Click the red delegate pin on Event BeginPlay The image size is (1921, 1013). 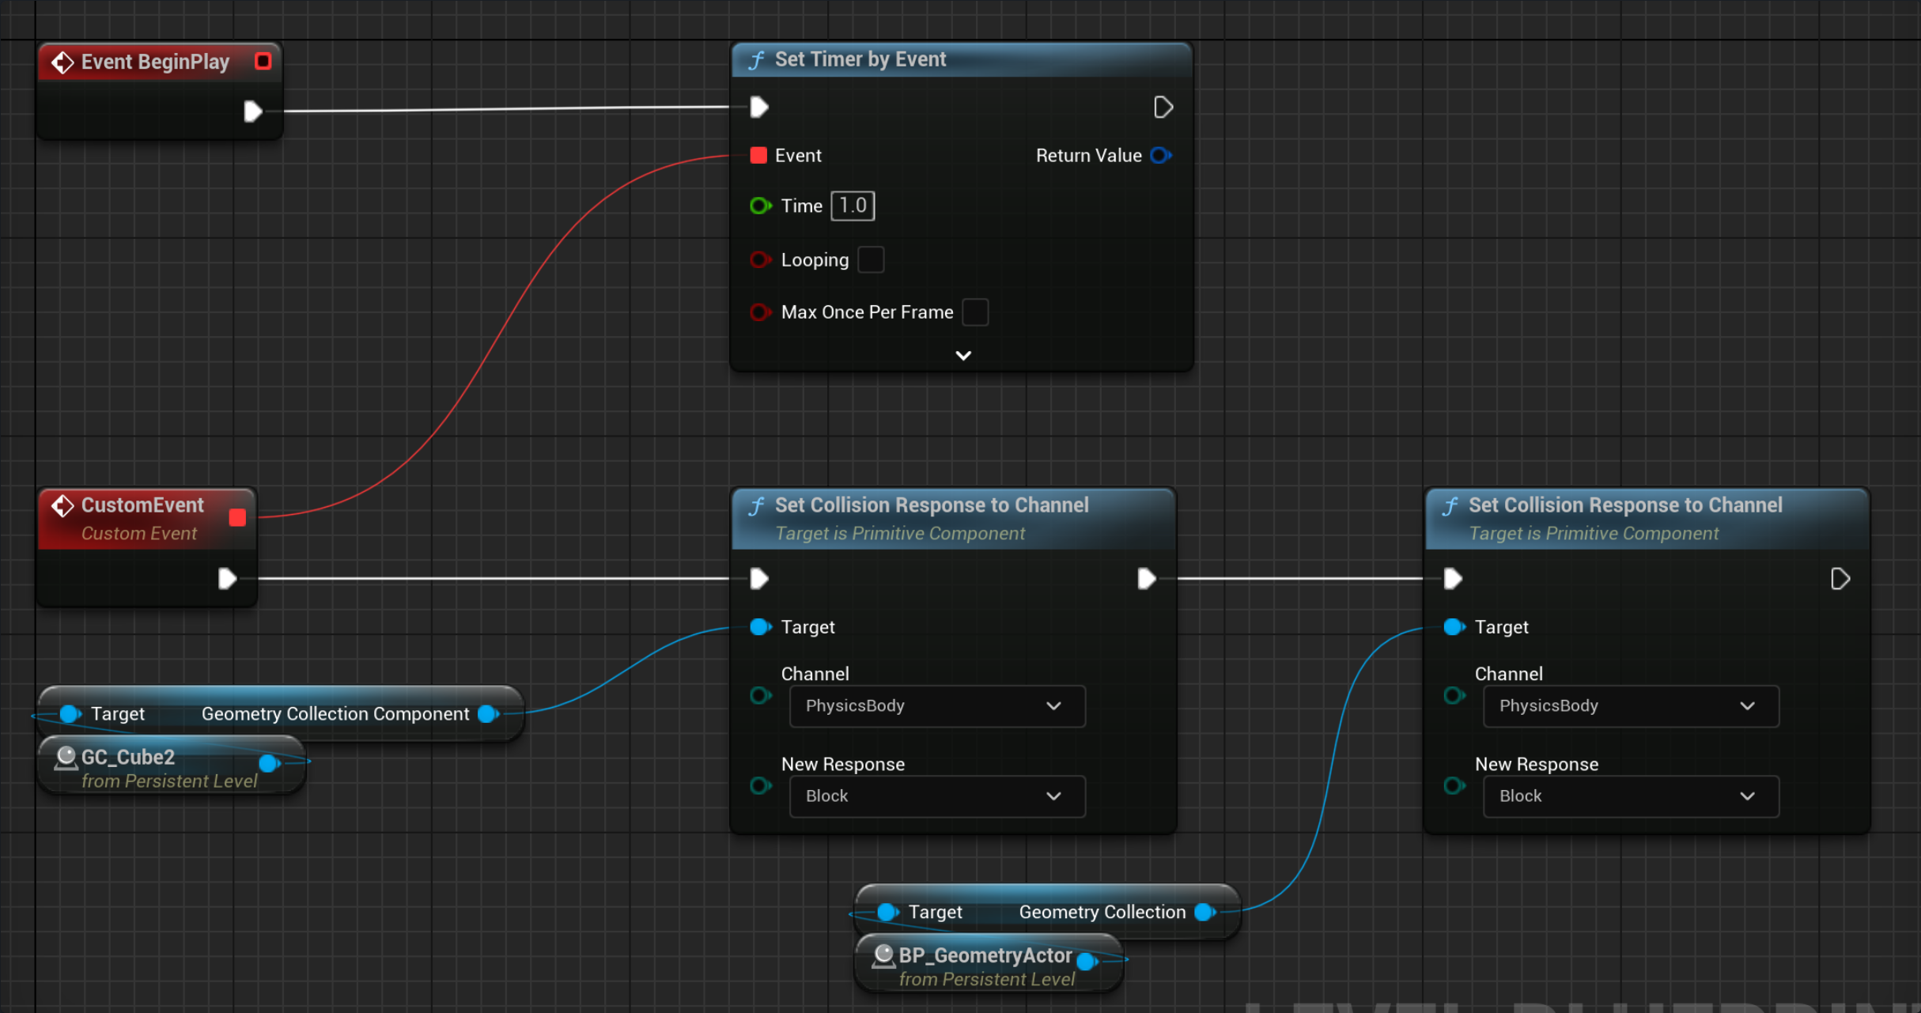click(263, 62)
